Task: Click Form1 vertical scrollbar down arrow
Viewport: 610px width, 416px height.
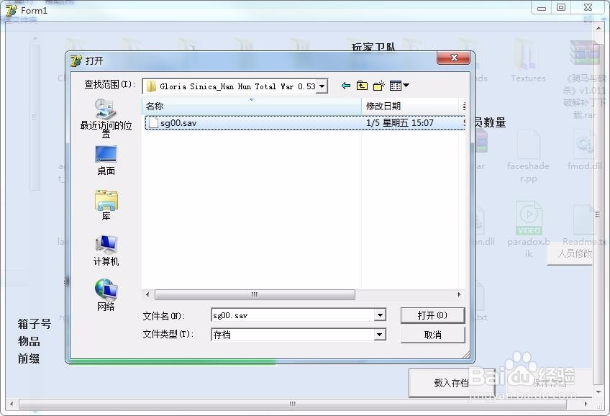Action: 598,392
